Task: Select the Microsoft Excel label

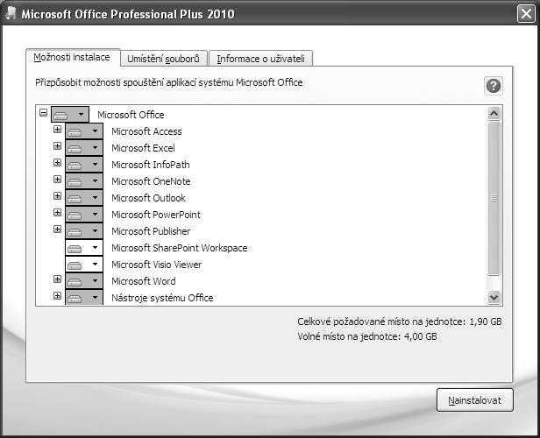Action: click(143, 148)
